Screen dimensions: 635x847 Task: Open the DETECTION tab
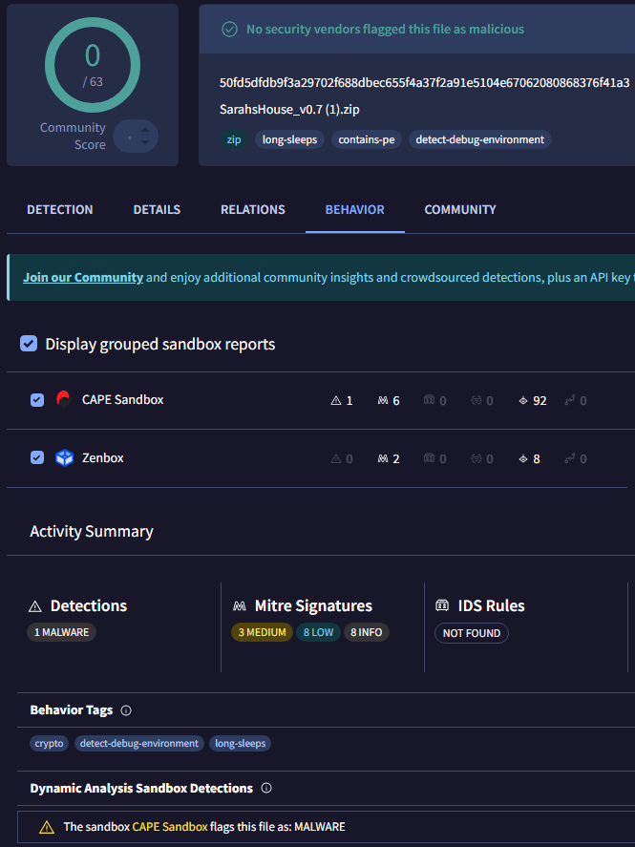tap(60, 210)
